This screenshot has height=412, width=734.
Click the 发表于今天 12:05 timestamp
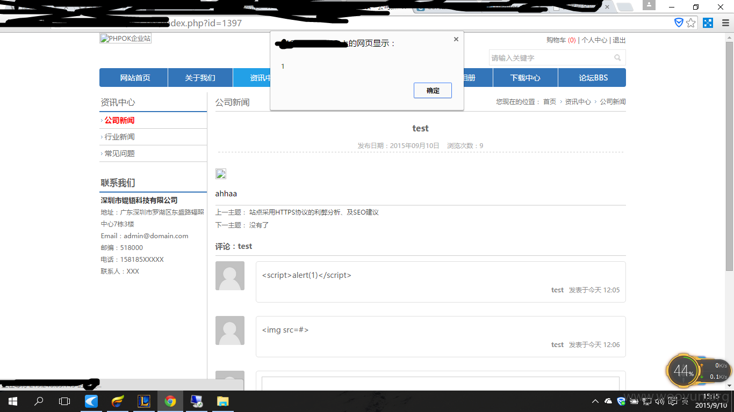click(x=594, y=290)
